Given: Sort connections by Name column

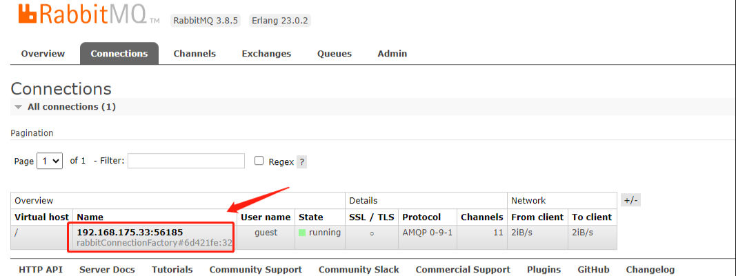Looking at the screenshot, I should click(90, 217).
